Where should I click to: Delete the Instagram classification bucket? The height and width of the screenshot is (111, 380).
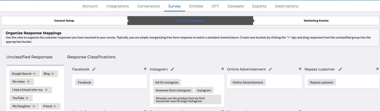pos(222,69)
